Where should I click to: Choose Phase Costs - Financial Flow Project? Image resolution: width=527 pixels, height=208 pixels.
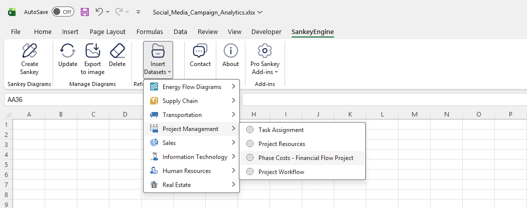pos(302,158)
